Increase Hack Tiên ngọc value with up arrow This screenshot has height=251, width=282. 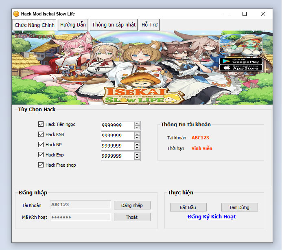tap(137, 124)
